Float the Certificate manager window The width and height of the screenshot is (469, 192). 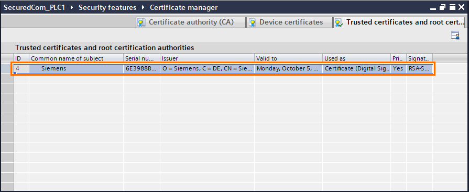click(x=442, y=7)
